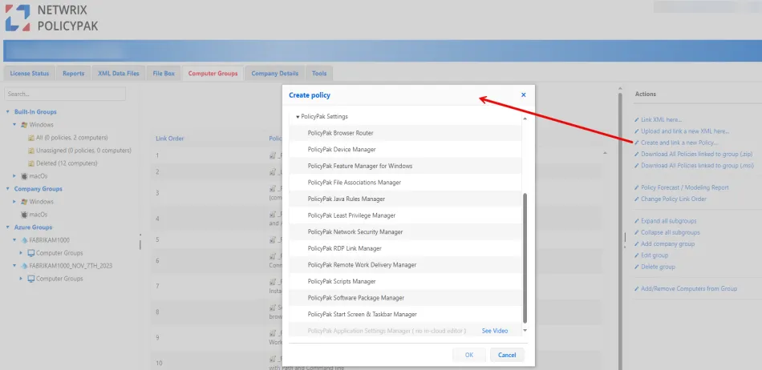
Task: Collapse the Azure Groups section
Action: (8, 227)
